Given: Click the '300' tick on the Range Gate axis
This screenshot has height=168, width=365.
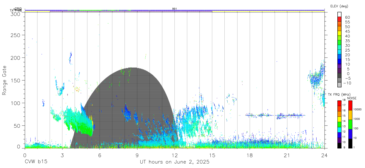Looking at the screenshot, I should click(x=15, y=14).
